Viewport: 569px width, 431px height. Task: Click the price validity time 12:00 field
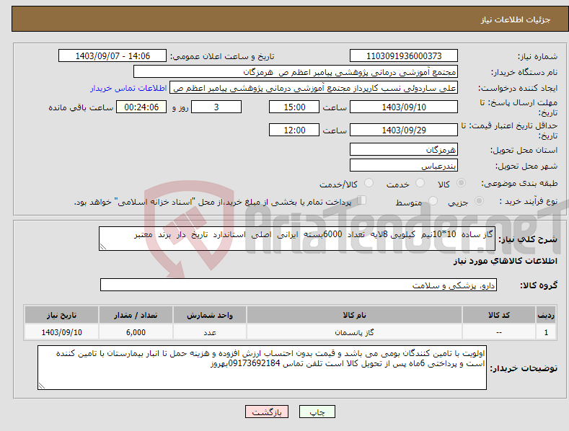click(294, 130)
